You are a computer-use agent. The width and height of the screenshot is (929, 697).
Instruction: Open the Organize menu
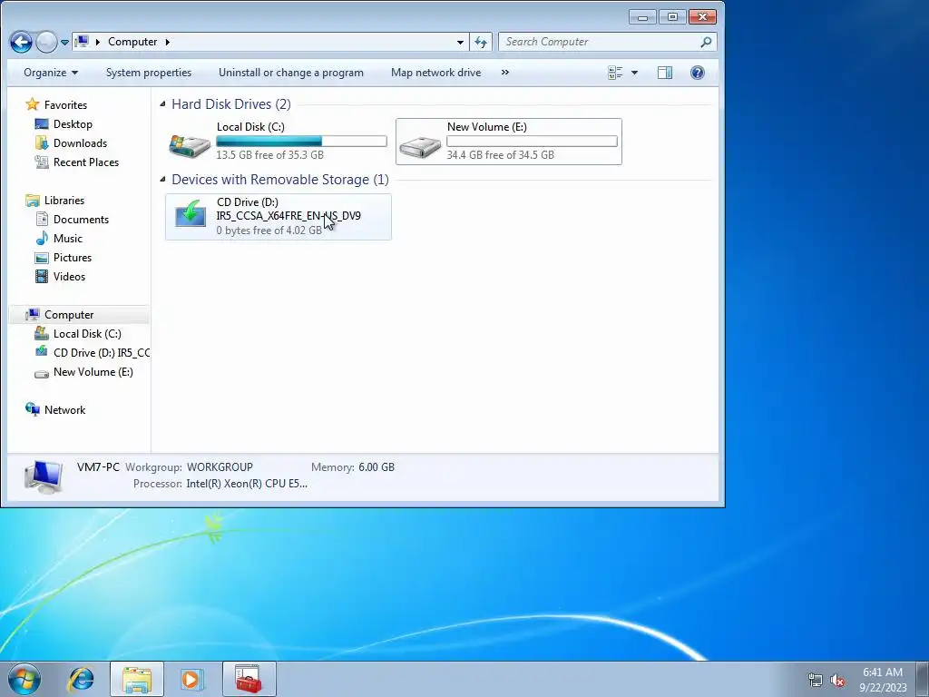51,73
